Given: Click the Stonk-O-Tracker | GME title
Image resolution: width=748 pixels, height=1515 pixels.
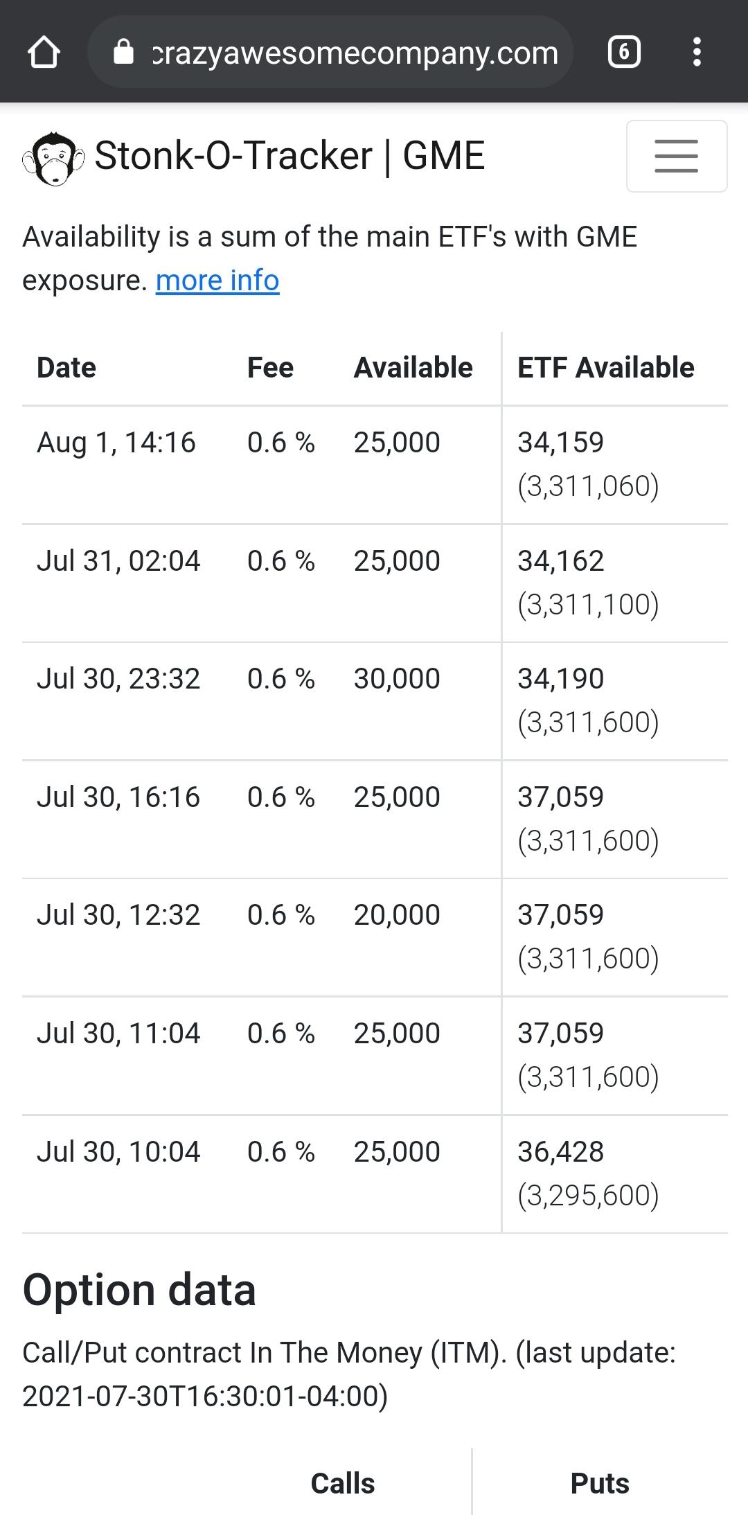Looking at the screenshot, I should pos(289,155).
